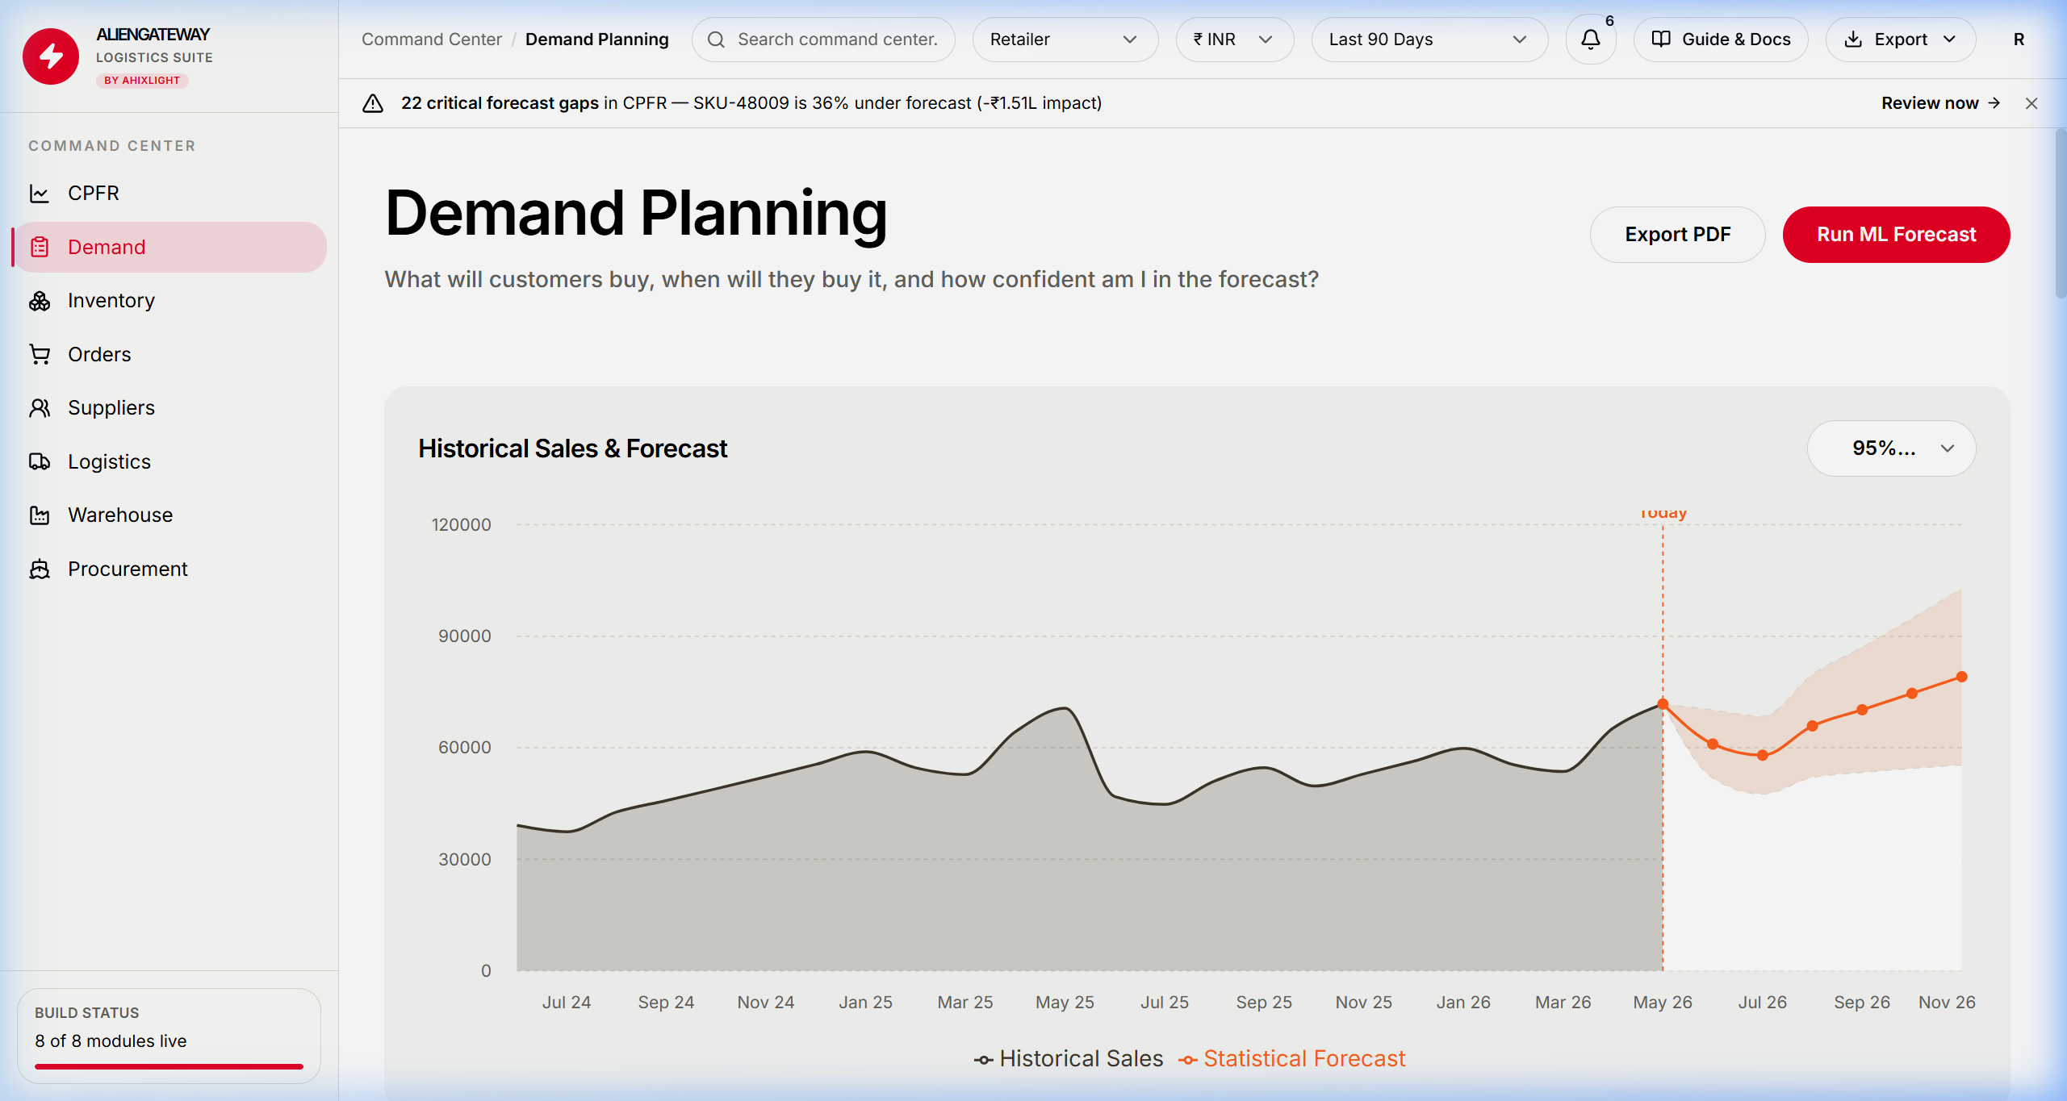Go to Procurement module
Viewport: 2067px width, 1101px height.
pos(169,569)
